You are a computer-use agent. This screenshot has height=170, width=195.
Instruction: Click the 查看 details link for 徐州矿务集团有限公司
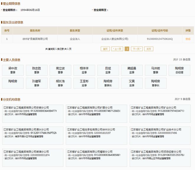coord(188,39)
